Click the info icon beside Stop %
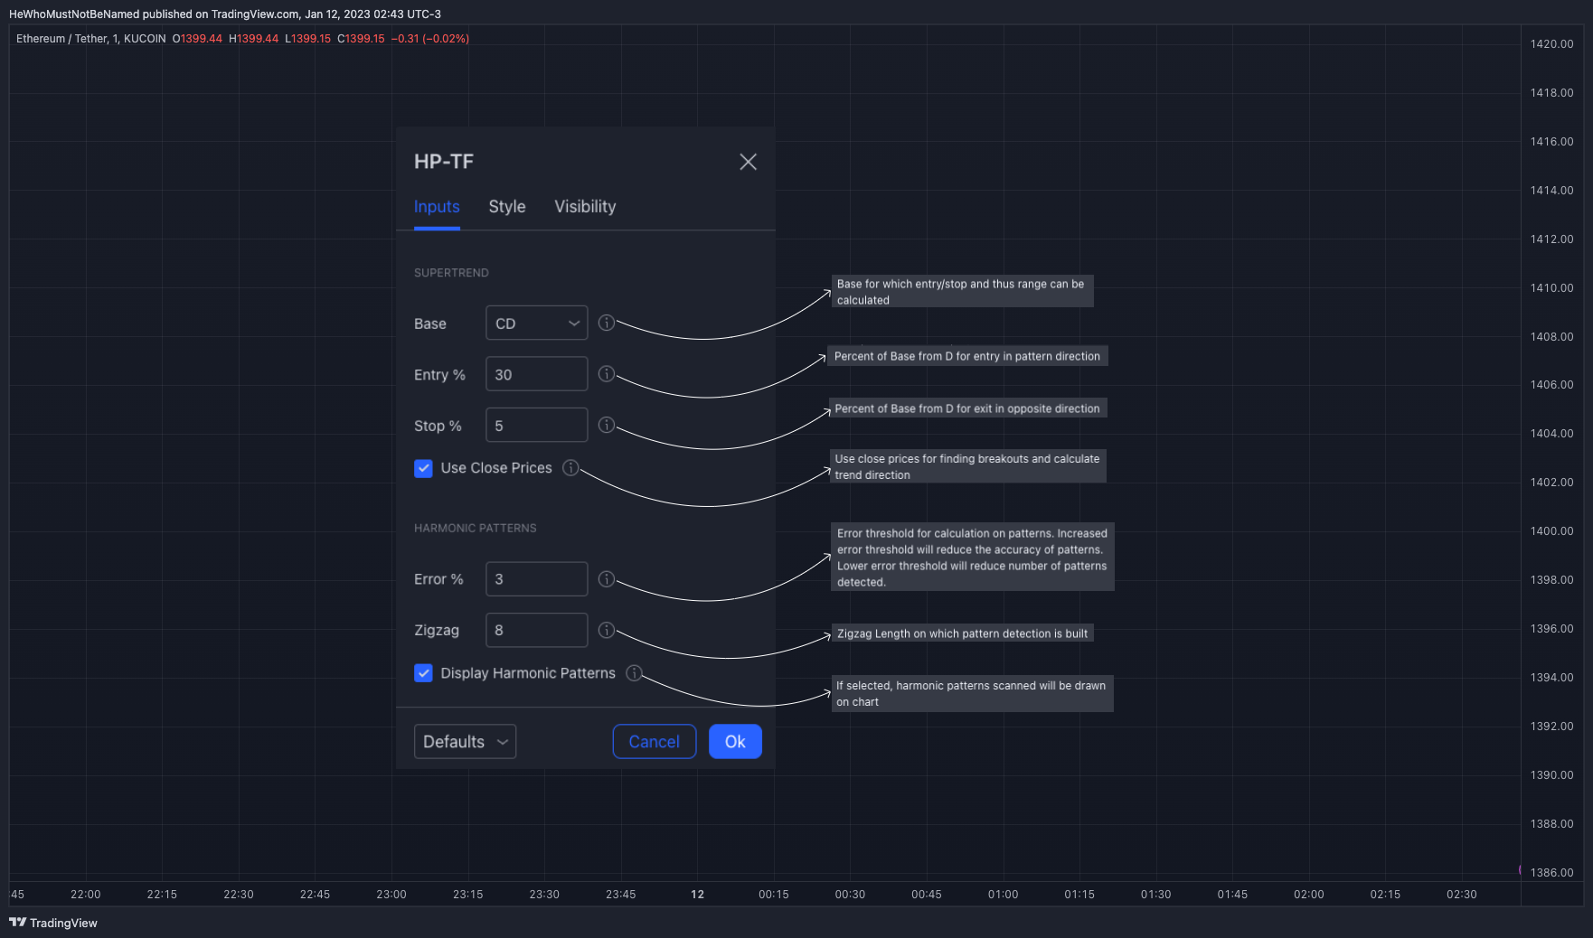 (607, 425)
